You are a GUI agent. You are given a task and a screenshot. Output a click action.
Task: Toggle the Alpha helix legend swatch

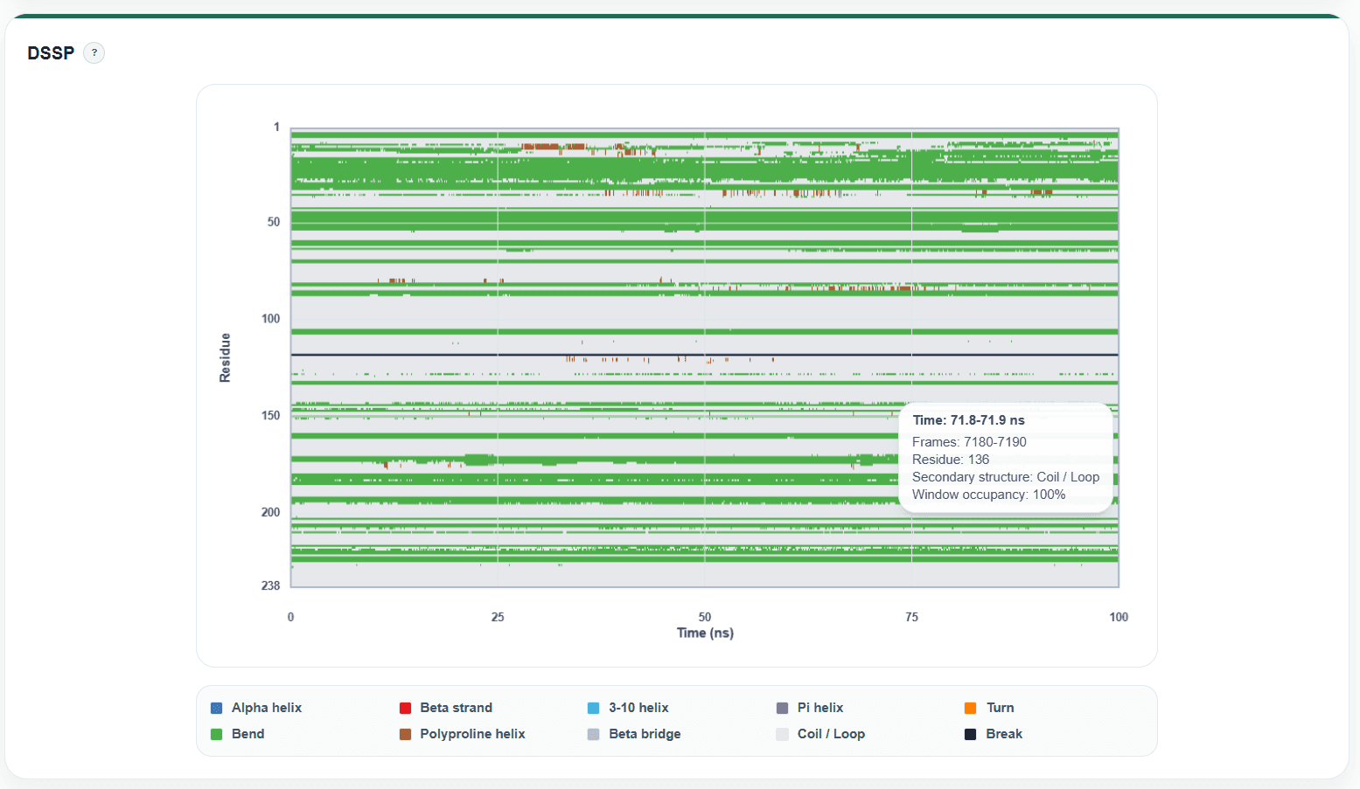point(216,708)
